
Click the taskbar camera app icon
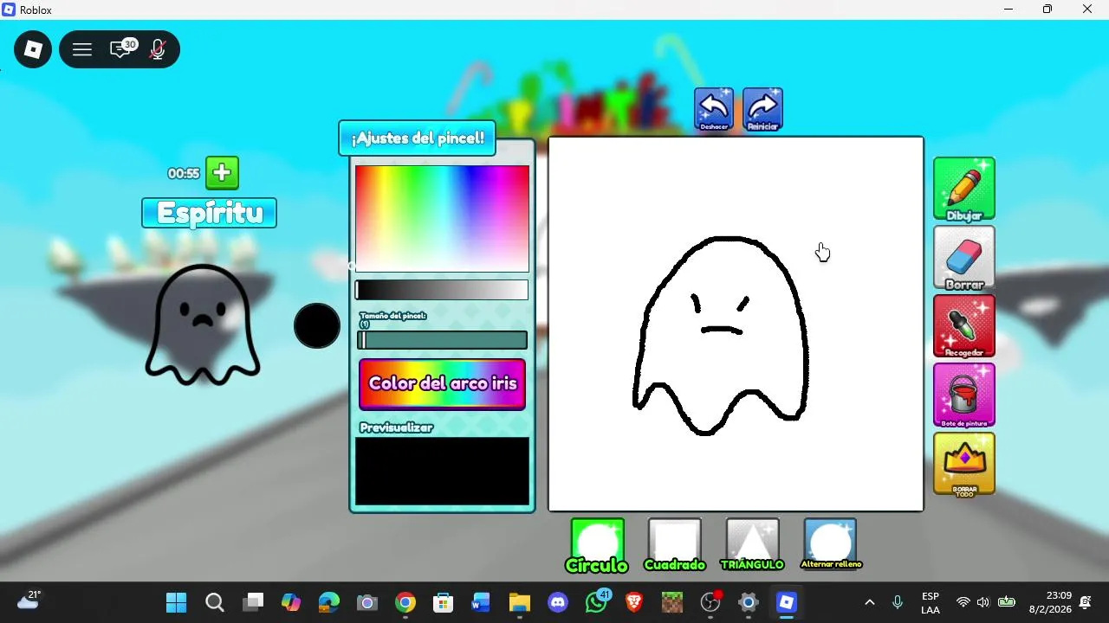pyautogui.click(x=367, y=602)
